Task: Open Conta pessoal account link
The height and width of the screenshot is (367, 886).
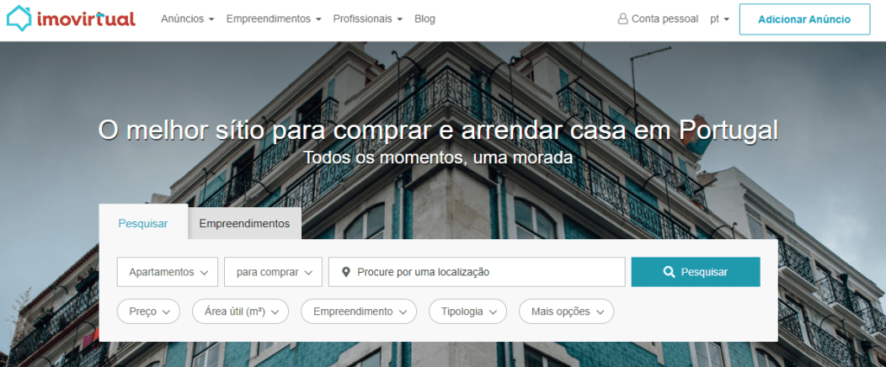Action: click(658, 19)
